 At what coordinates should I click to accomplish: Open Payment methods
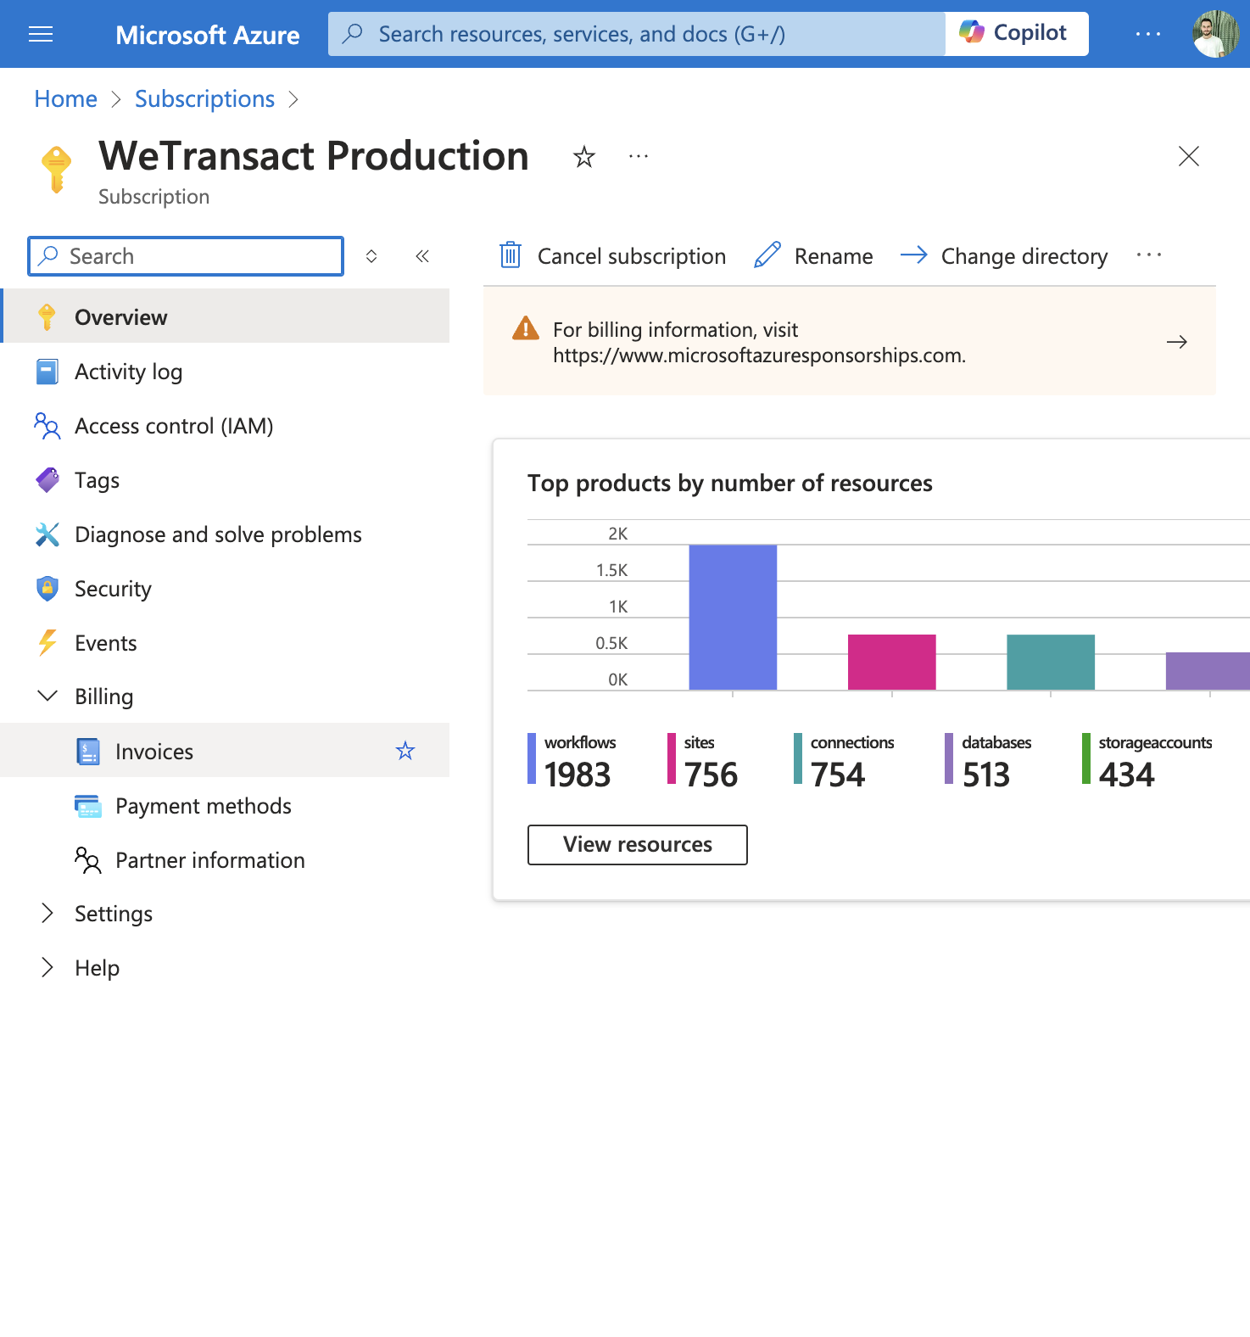click(225, 806)
